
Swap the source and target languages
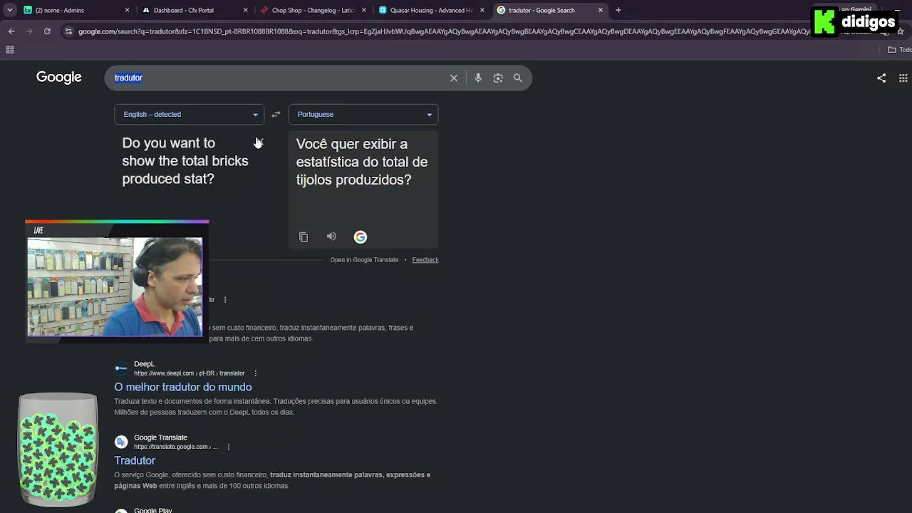click(x=276, y=114)
